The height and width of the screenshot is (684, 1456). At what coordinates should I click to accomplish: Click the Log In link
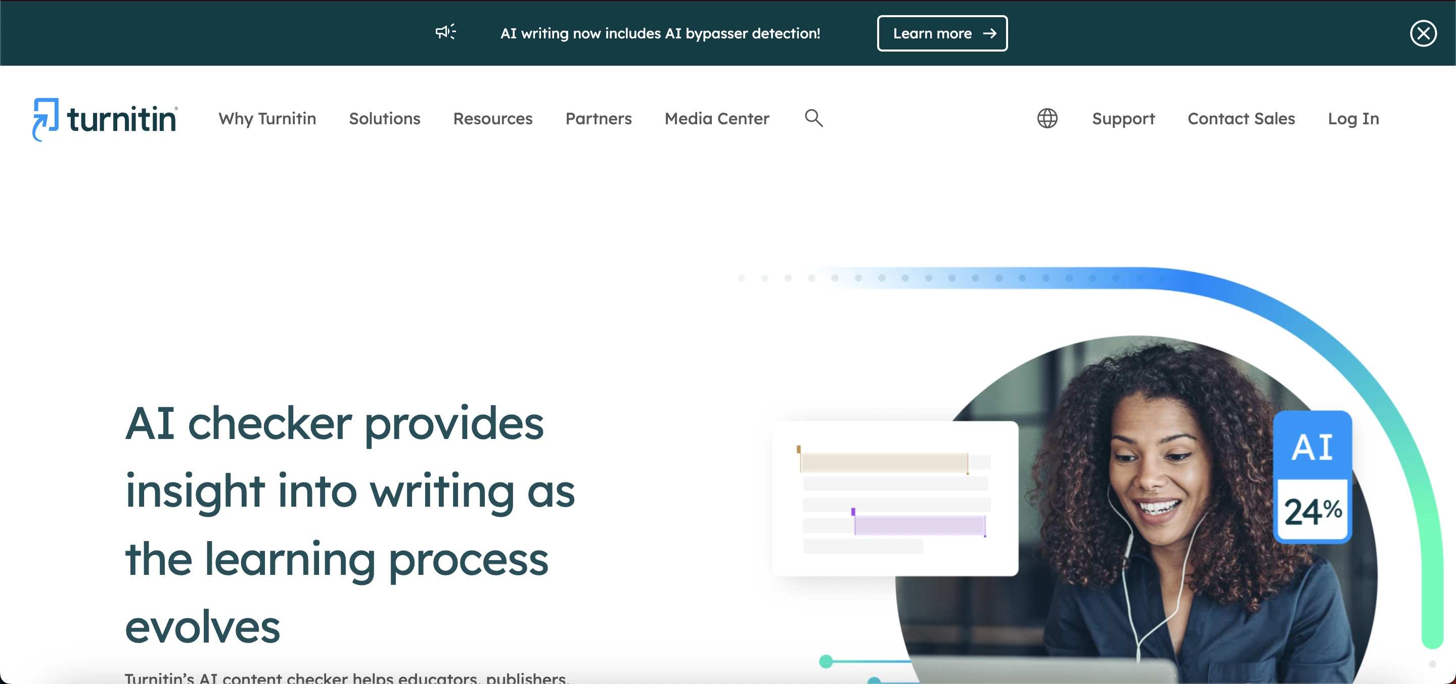tap(1352, 119)
